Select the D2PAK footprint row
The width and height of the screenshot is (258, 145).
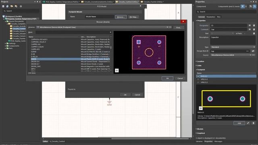click(x=70, y=52)
